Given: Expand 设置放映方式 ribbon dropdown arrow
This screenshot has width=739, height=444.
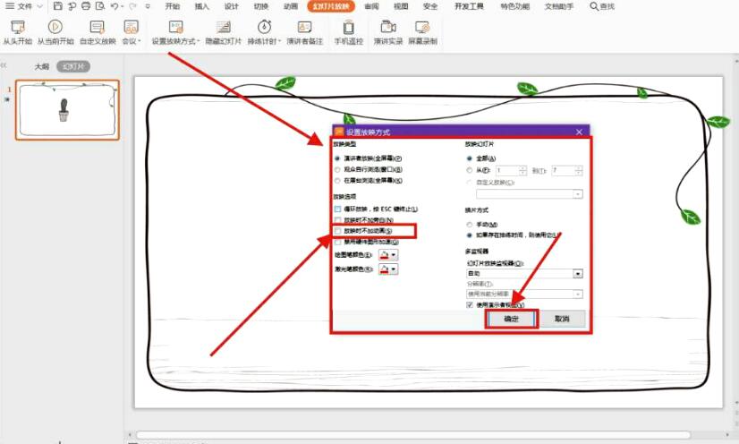Looking at the screenshot, I should tap(198, 41).
